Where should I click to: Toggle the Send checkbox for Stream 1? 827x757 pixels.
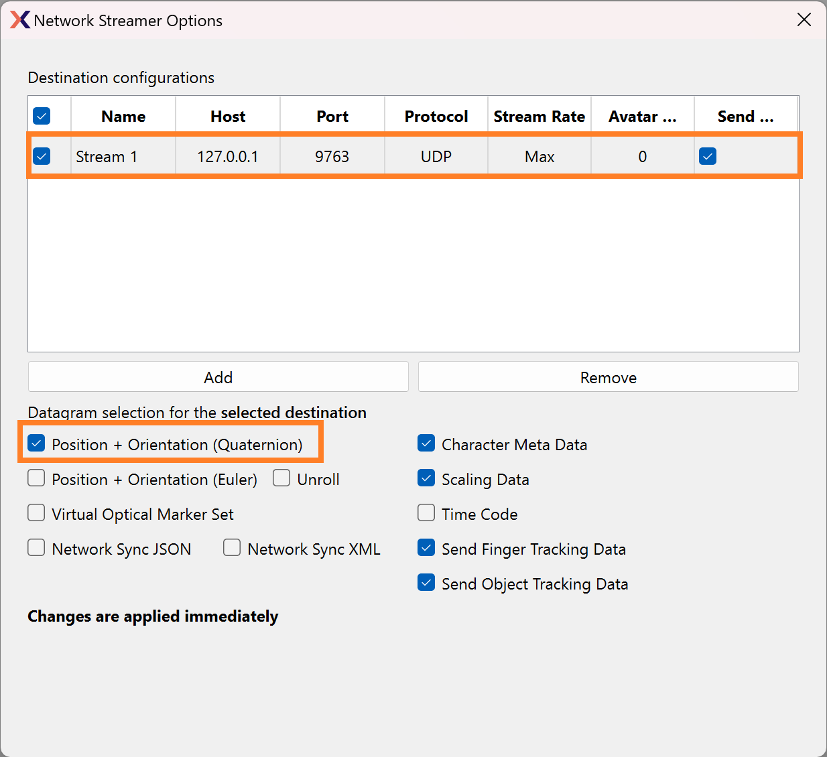click(x=708, y=156)
